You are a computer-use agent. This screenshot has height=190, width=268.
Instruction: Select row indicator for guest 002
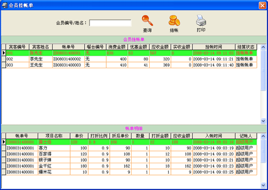3,59
